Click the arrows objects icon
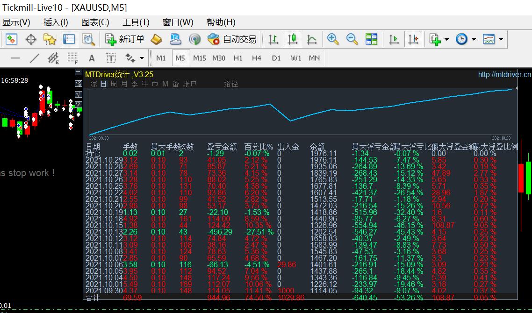This screenshot has width=532, height=313. point(130,58)
